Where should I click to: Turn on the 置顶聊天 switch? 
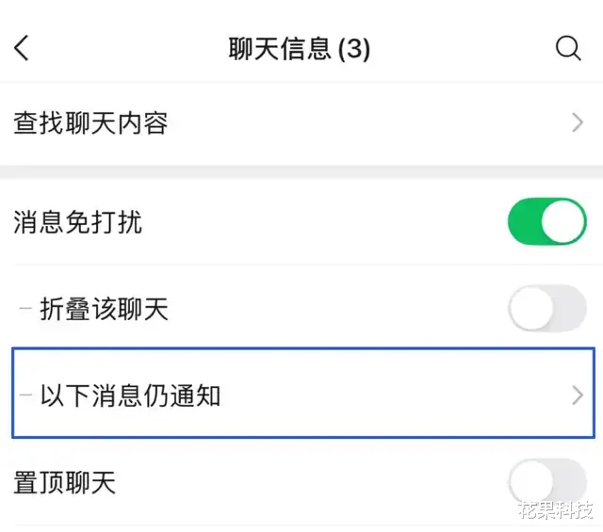point(546,482)
